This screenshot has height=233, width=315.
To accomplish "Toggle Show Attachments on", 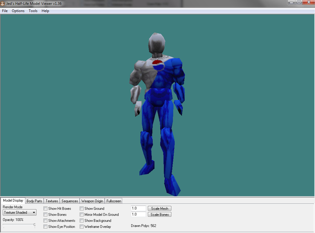I will [45, 220].
